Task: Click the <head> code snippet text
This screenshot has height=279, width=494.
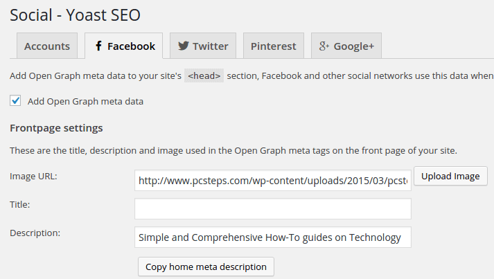Action: point(204,75)
